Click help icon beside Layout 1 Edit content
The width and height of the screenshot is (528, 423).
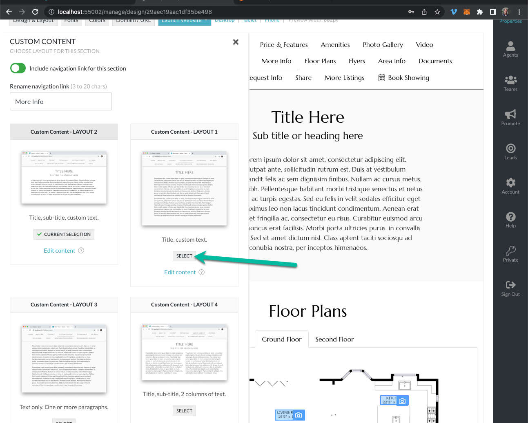201,272
